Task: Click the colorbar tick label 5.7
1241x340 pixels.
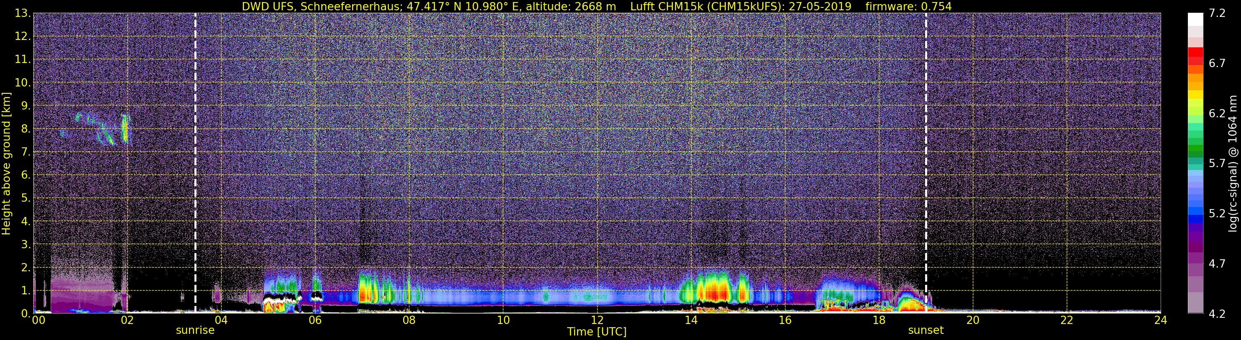Action: point(1217,164)
